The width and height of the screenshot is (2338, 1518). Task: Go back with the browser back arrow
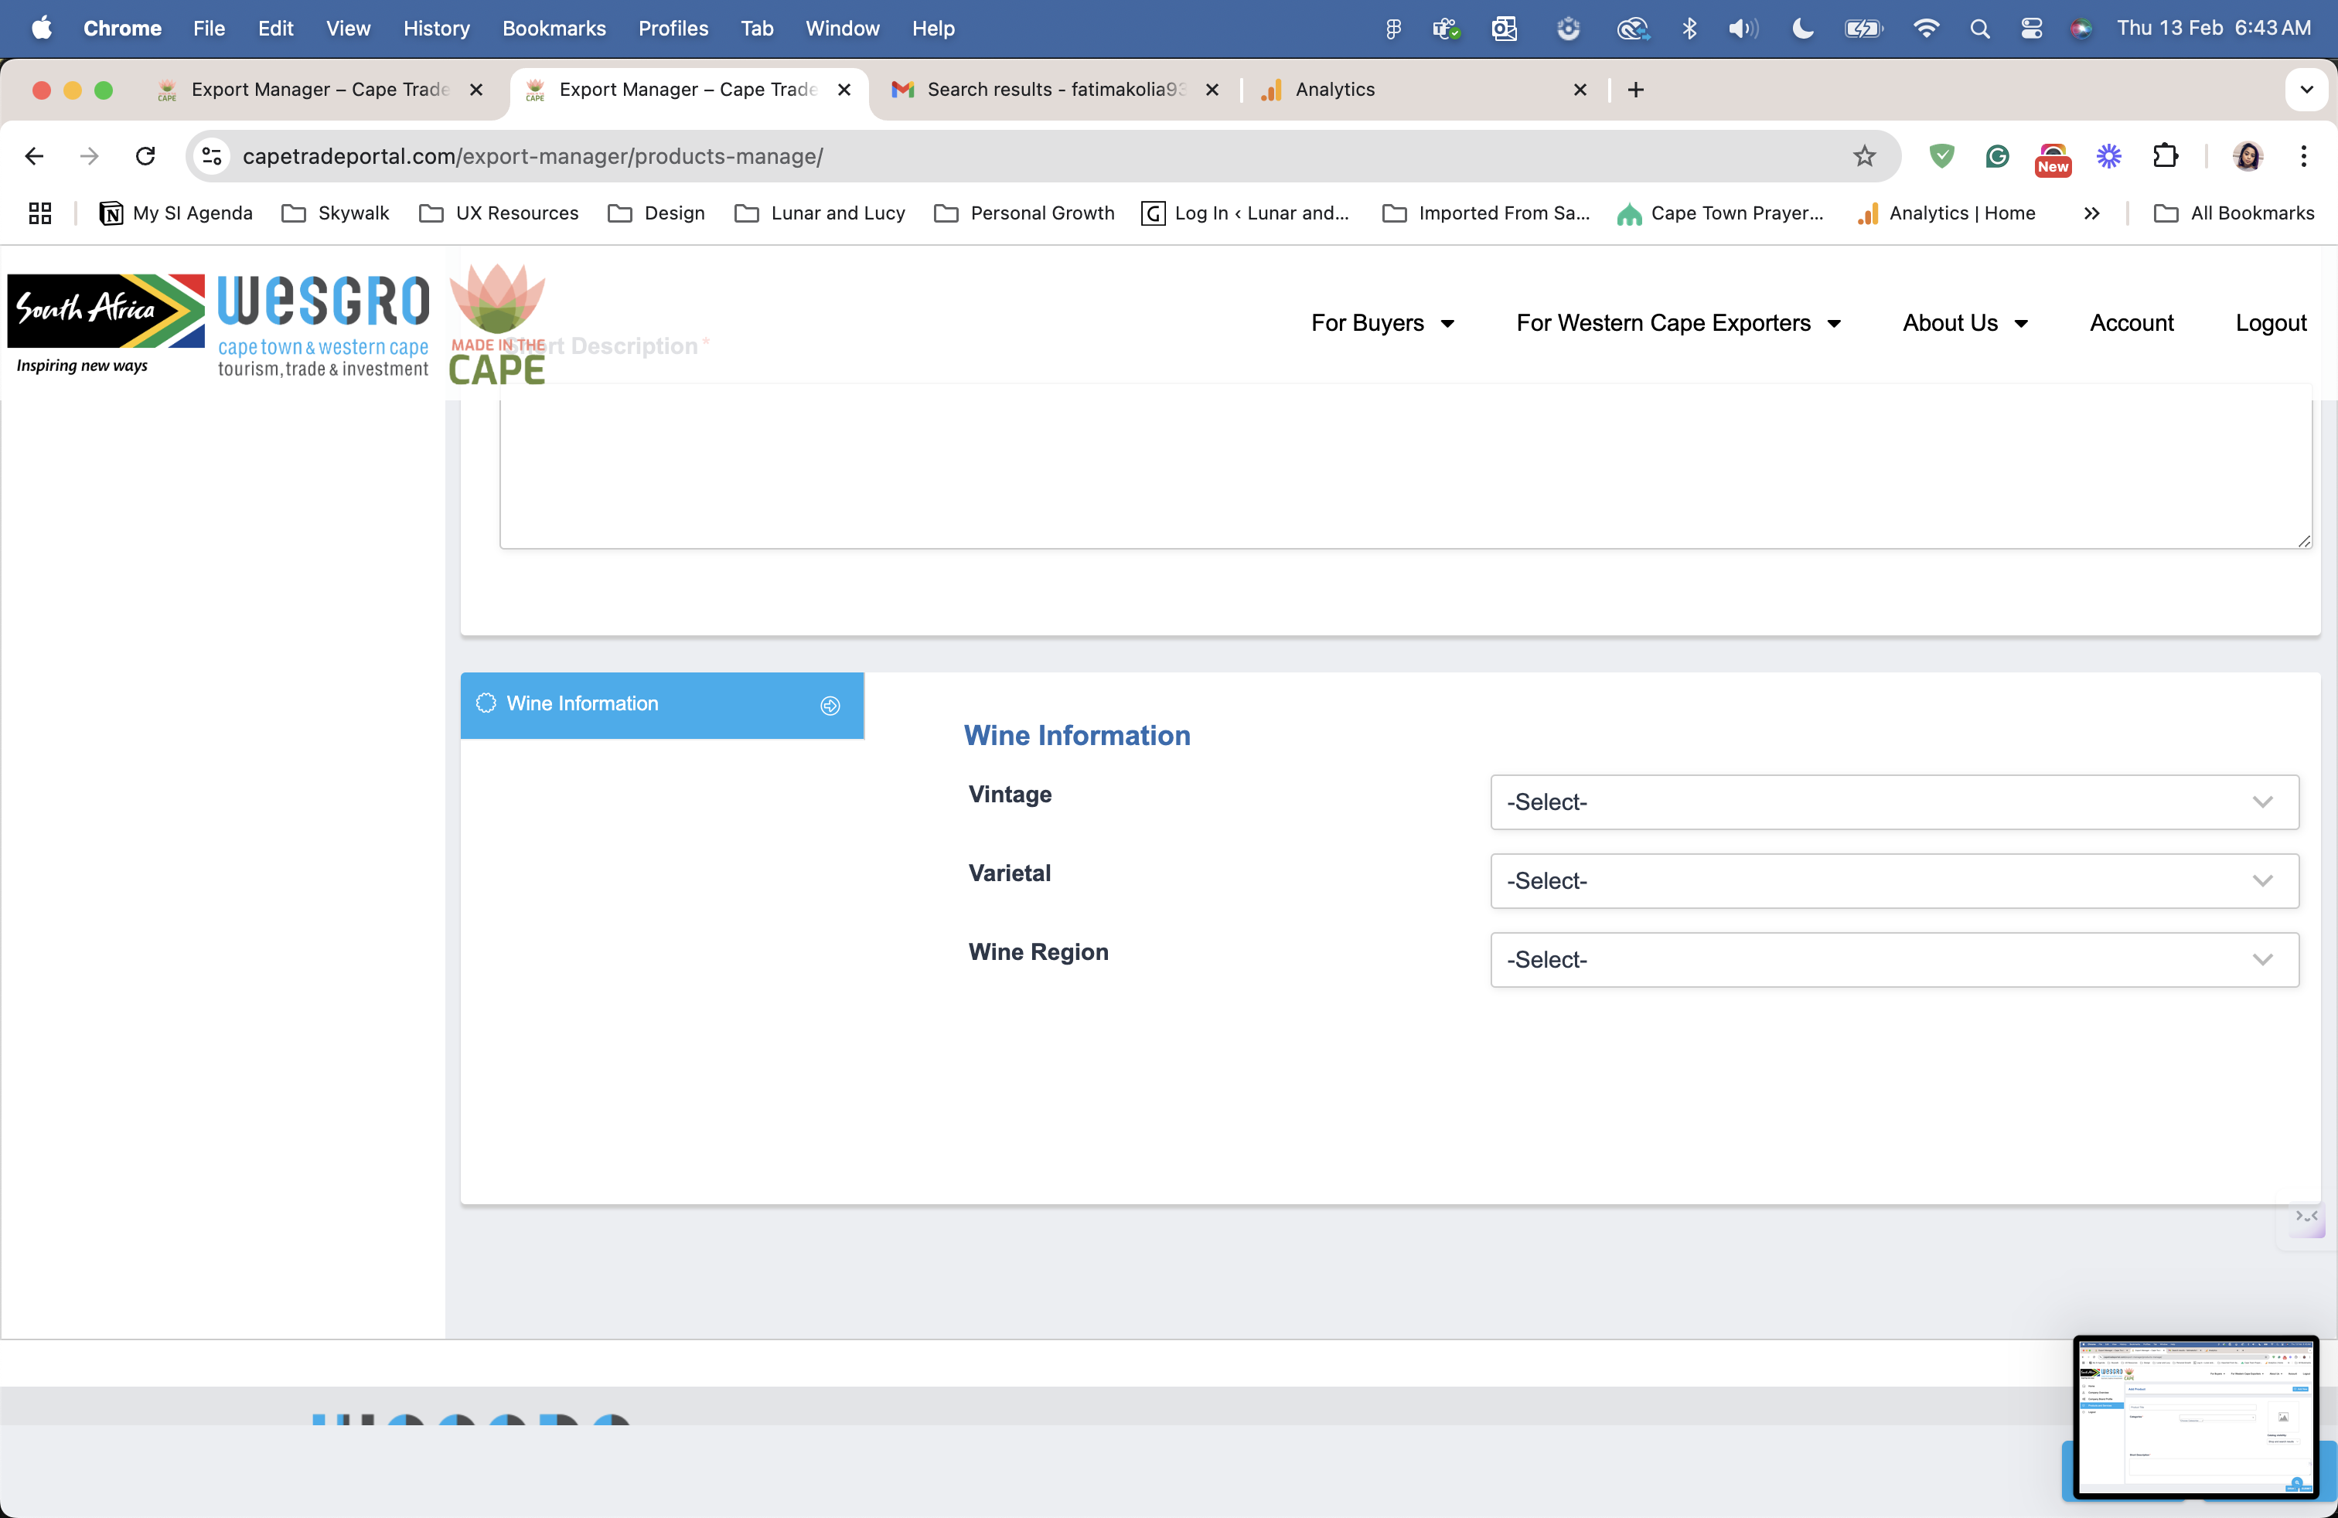[34, 156]
